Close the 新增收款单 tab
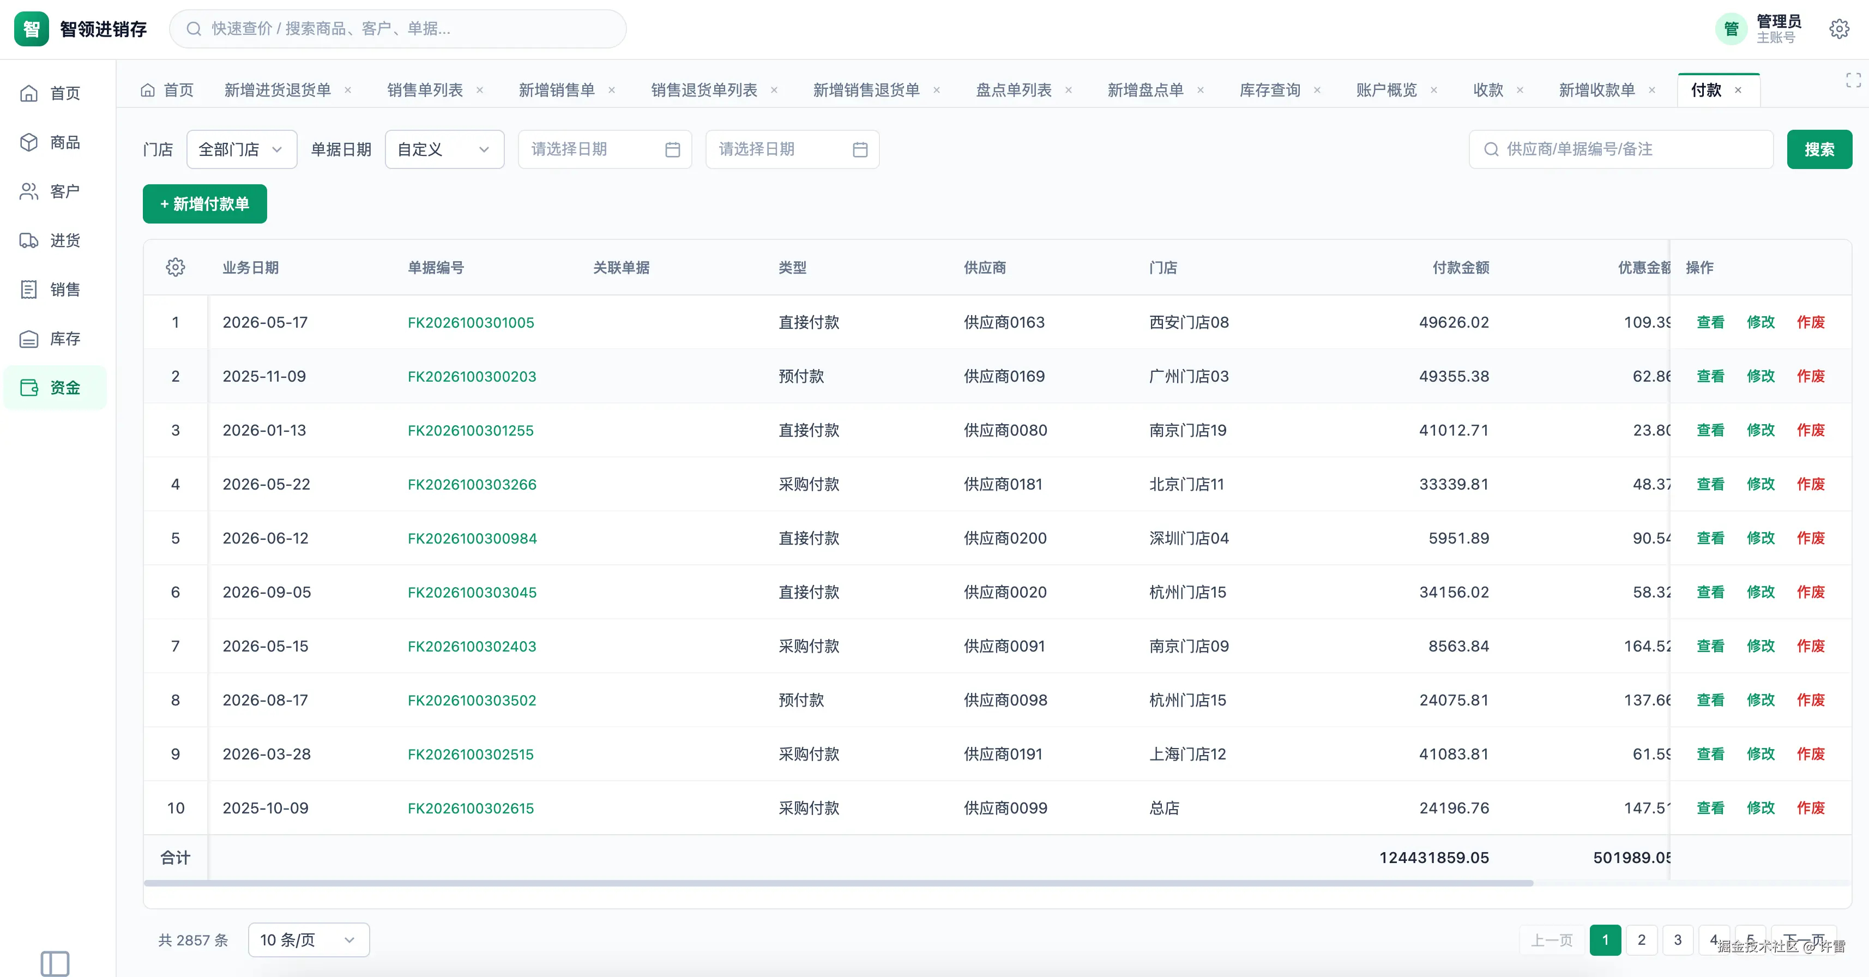 point(1652,90)
